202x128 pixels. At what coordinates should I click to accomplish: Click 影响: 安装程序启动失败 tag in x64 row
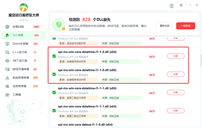(78, 62)
